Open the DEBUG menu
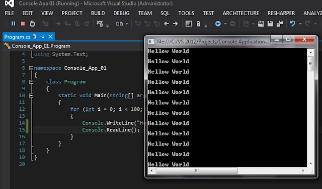322x189 pixels. pyautogui.click(x=121, y=13)
